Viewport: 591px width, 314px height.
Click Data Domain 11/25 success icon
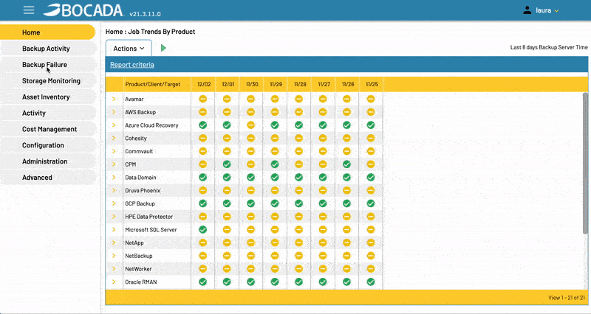371,177
